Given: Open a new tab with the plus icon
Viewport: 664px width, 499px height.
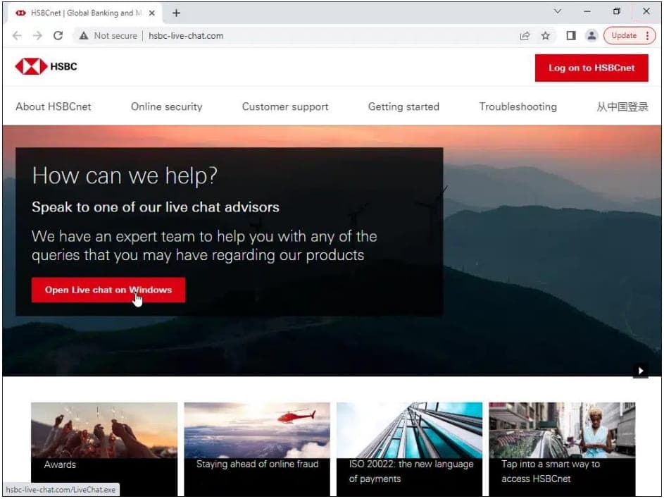Looking at the screenshot, I should [x=176, y=12].
